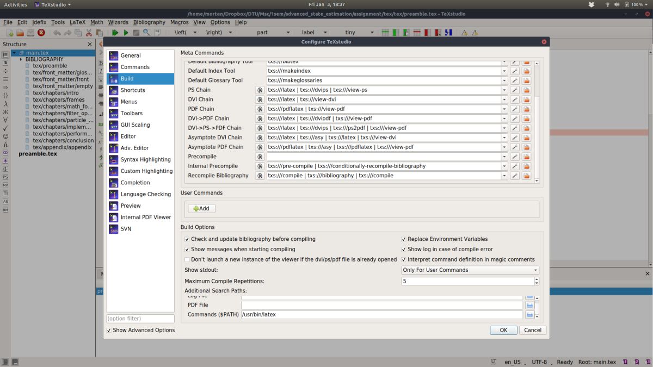Open dropdown arrow of PS Chain command field
Image resolution: width=653 pixels, height=367 pixels.
(x=504, y=90)
